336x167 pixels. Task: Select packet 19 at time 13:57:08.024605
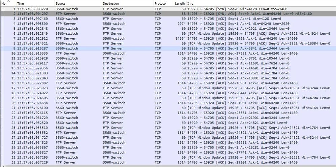click(x=168, y=98)
